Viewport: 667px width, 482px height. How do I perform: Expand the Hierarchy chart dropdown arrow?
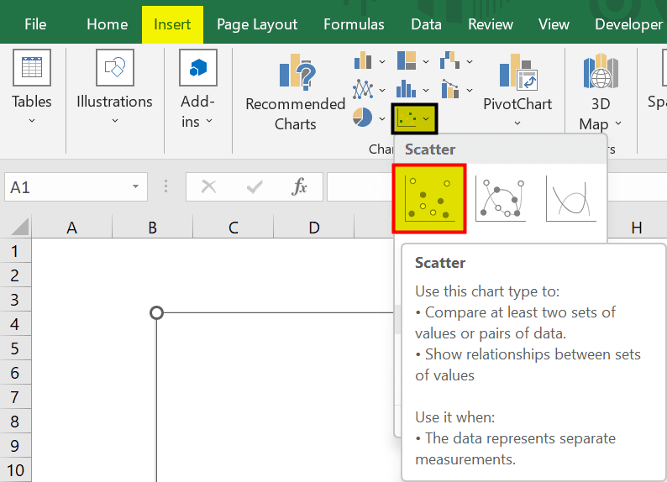(x=426, y=61)
